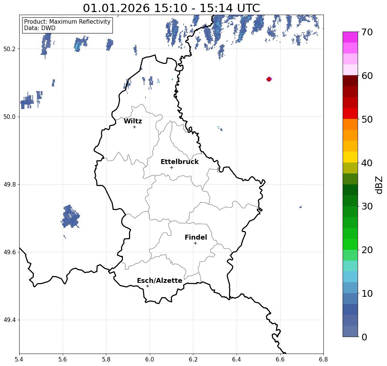Click the latitude axis label 49.4

click(9, 320)
